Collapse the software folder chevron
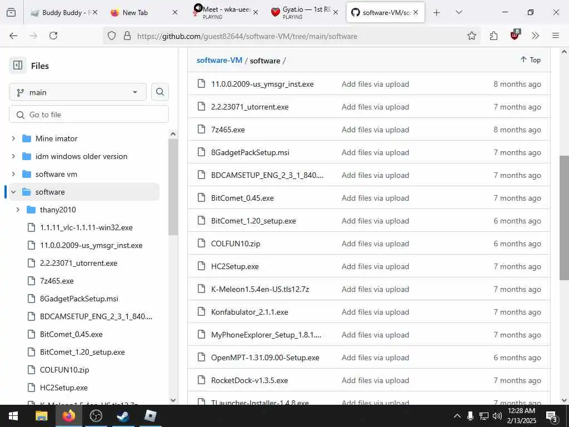 [x=13, y=192]
